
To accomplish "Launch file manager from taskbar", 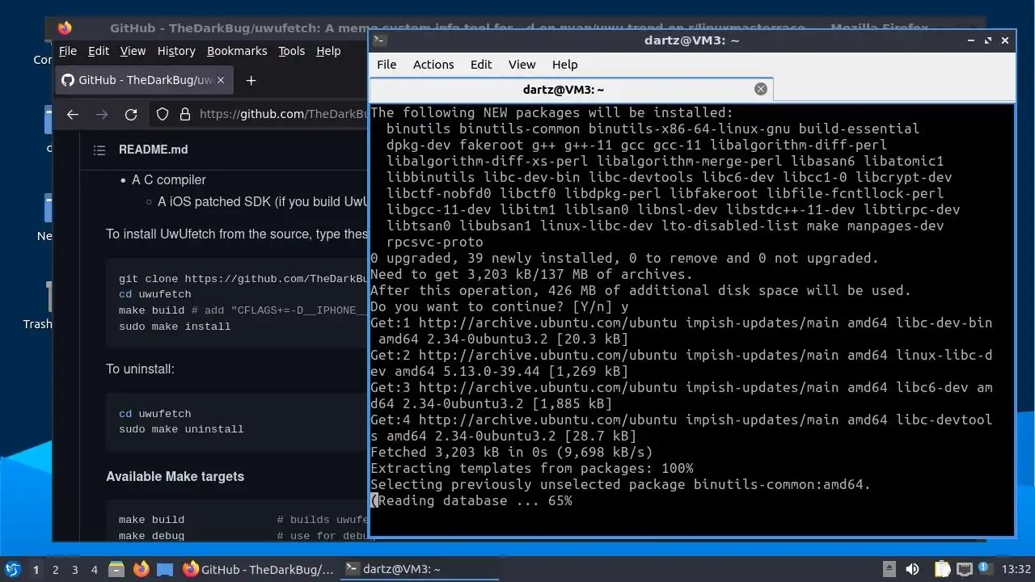I will pyautogui.click(x=116, y=569).
